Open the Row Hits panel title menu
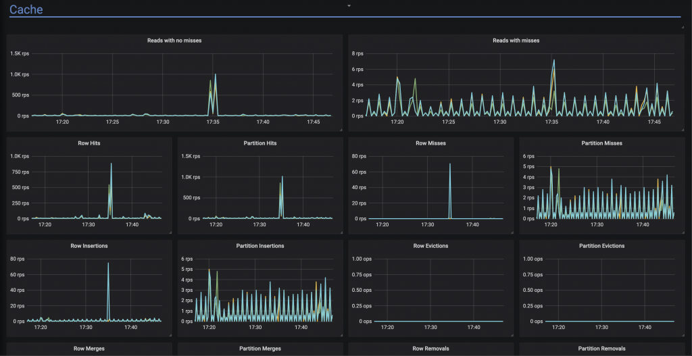 [x=89, y=143]
